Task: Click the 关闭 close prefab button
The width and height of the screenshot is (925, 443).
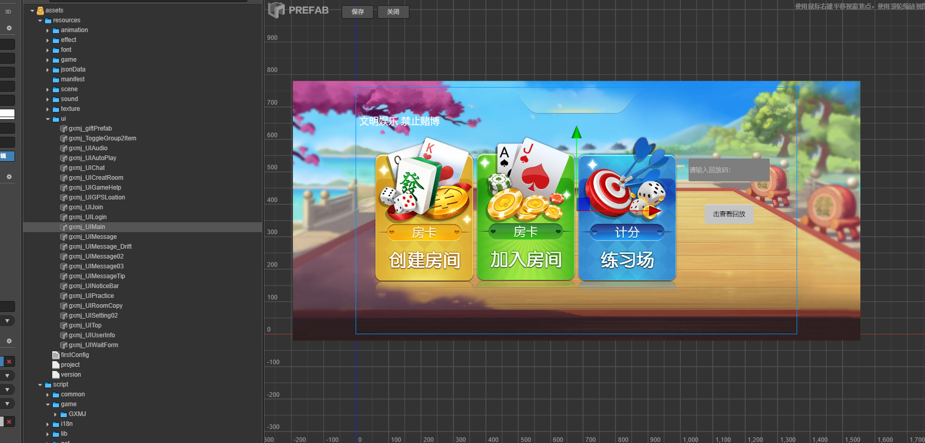Action: (393, 12)
